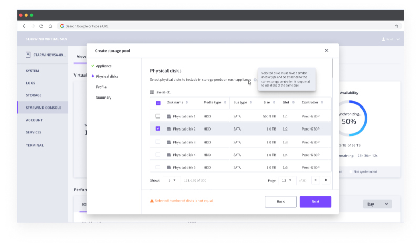Click the Perc H730P cell of Physical disk 5
This screenshot has width=420, height=247.
point(311,167)
